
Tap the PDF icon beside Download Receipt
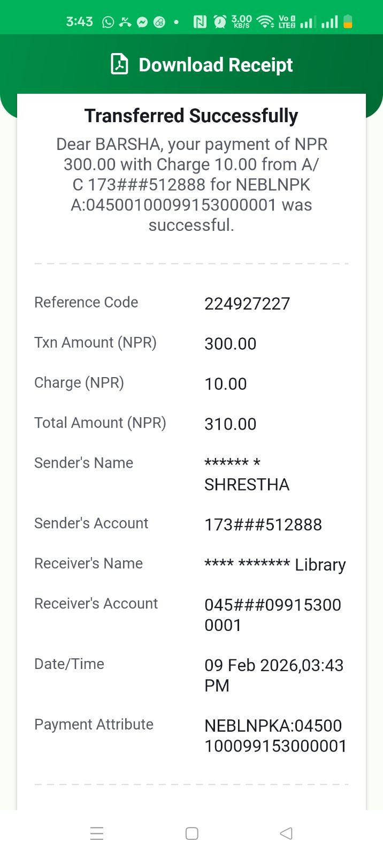point(119,64)
